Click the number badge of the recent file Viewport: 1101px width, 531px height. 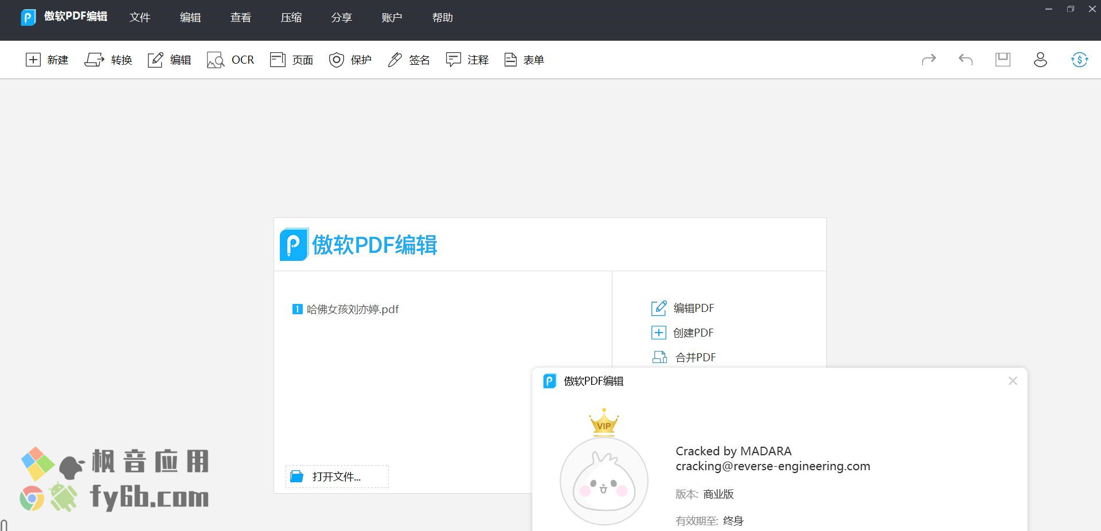point(297,309)
